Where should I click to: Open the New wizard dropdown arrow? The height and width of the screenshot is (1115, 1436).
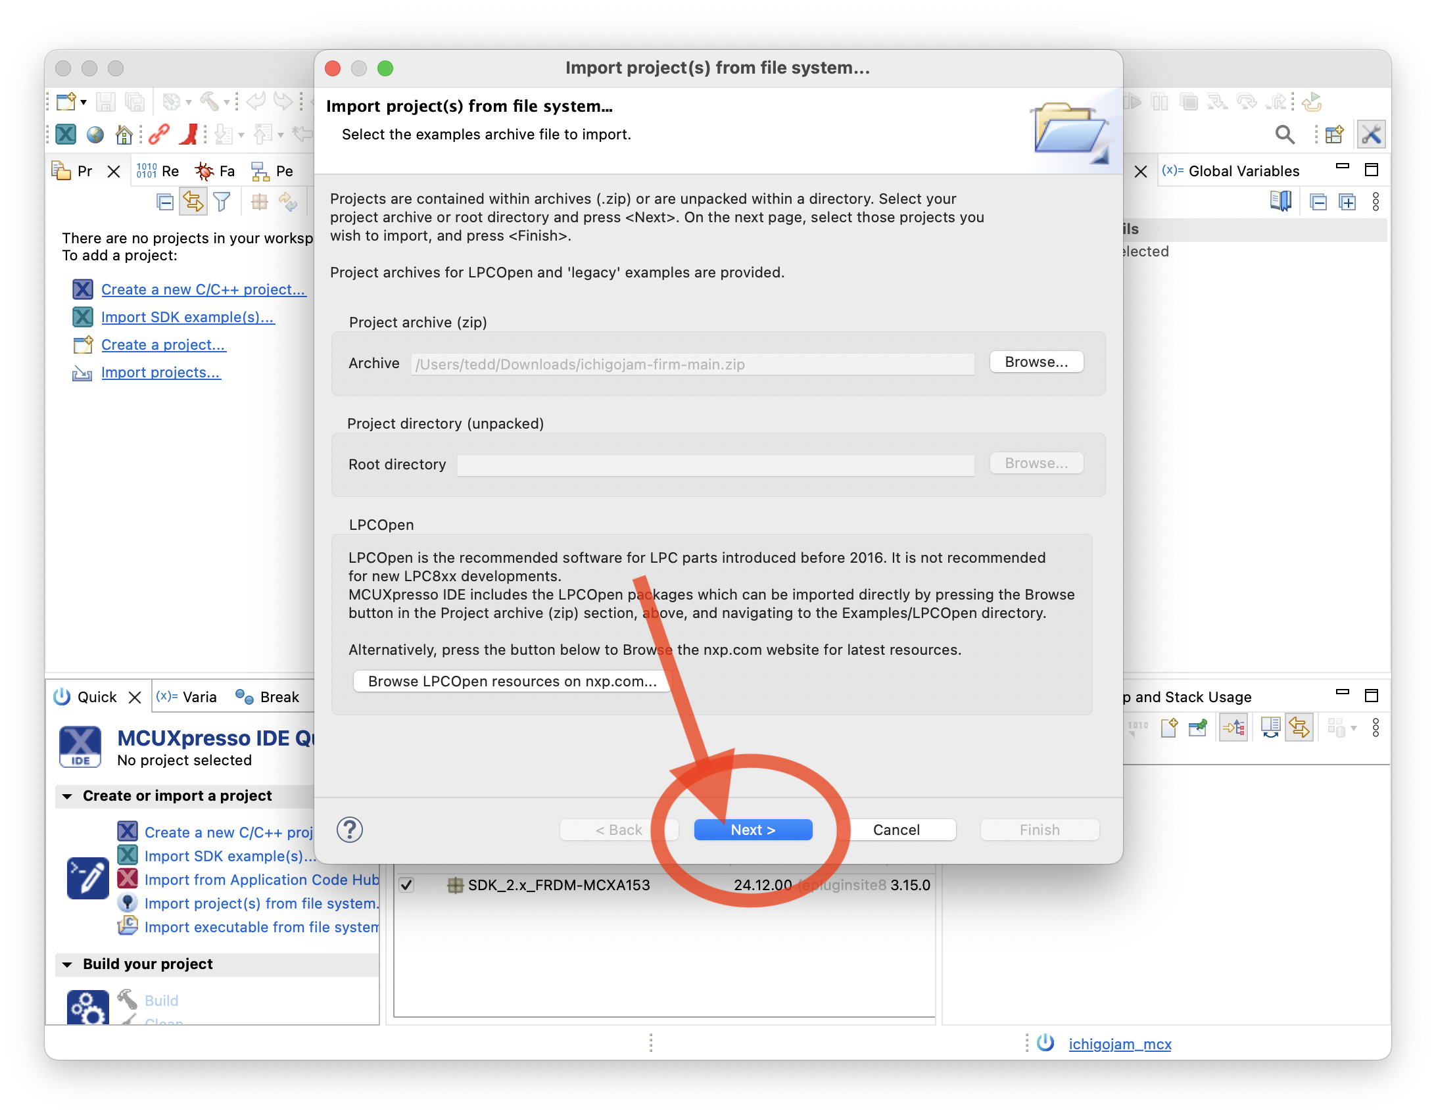tap(84, 103)
